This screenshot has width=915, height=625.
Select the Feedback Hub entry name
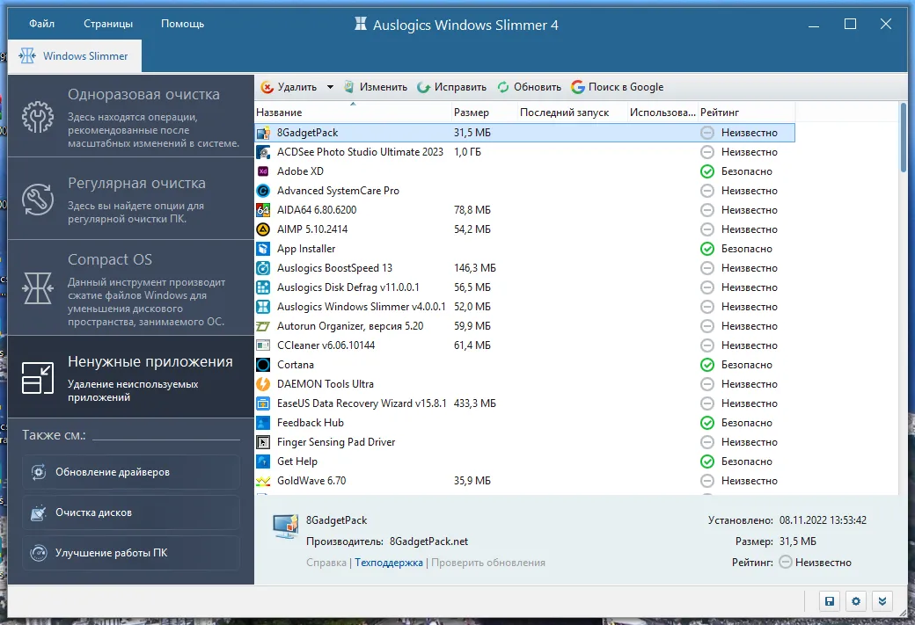[x=311, y=423]
